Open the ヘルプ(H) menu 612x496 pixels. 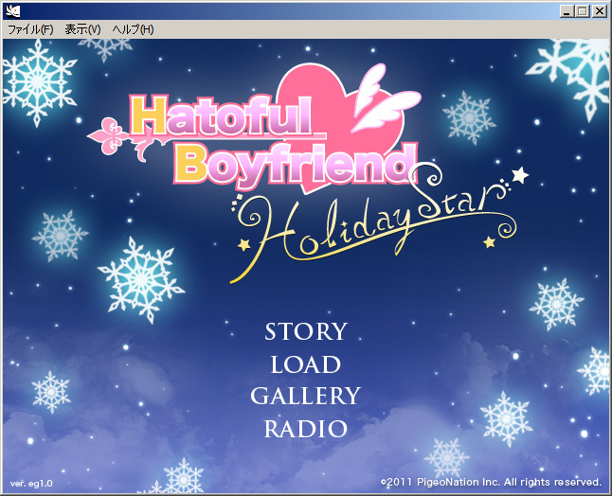[x=133, y=29]
